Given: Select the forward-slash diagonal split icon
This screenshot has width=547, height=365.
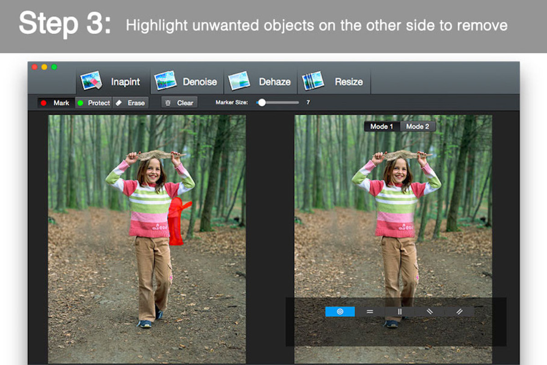Looking at the screenshot, I should click(x=459, y=312).
